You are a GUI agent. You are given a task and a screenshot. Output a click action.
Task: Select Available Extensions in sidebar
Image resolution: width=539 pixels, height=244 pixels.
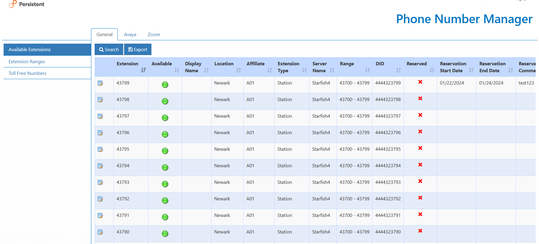pyautogui.click(x=47, y=49)
